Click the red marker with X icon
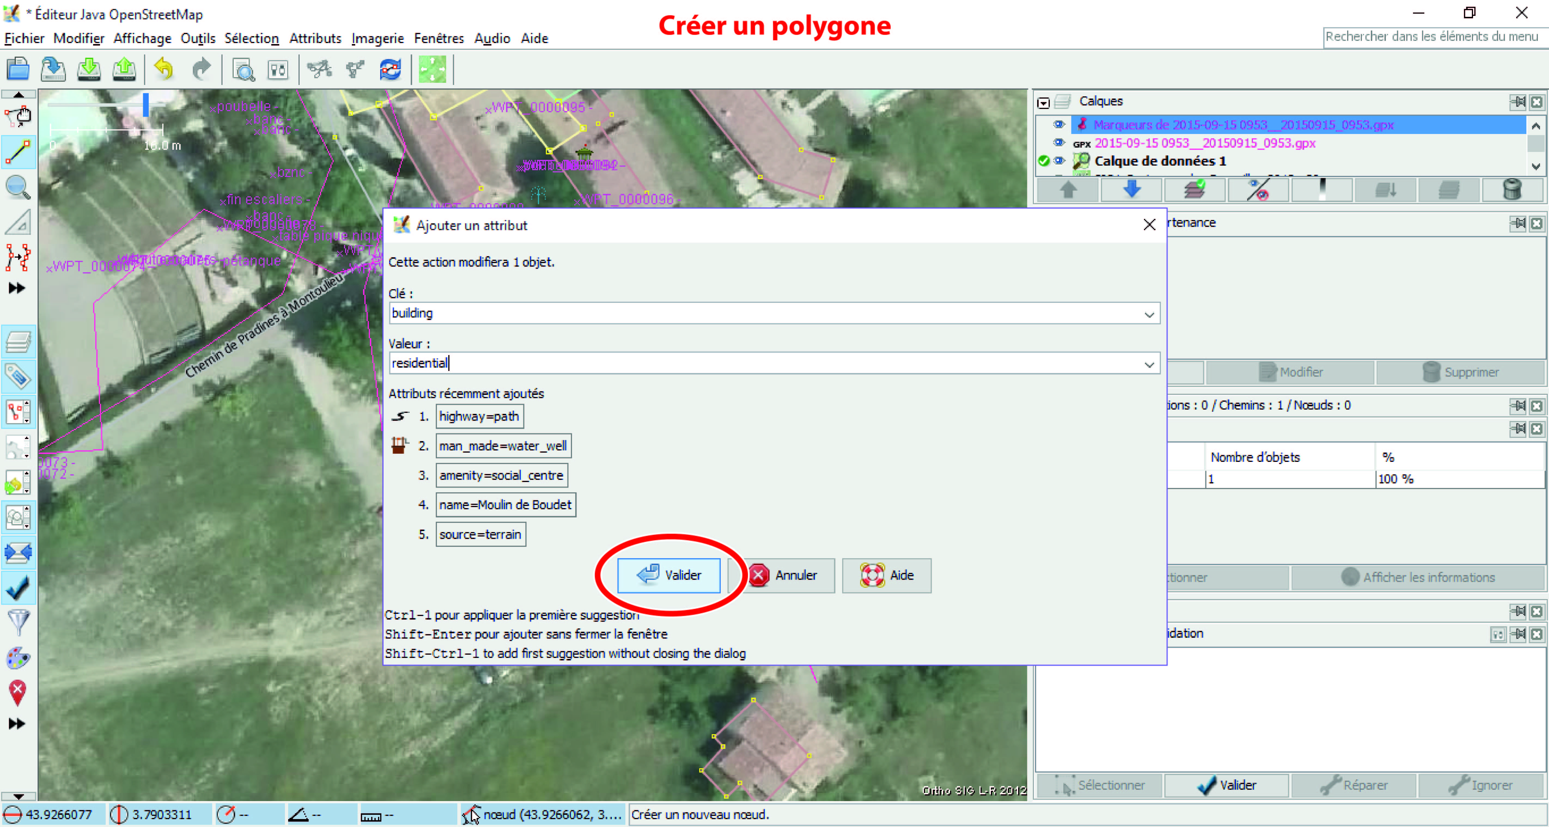 point(18,692)
